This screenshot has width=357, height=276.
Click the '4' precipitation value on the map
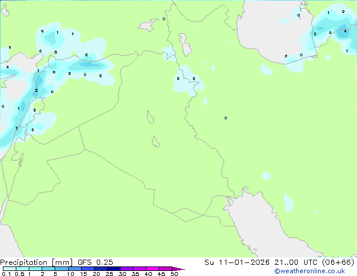pyautogui.click(x=345, y=31)
